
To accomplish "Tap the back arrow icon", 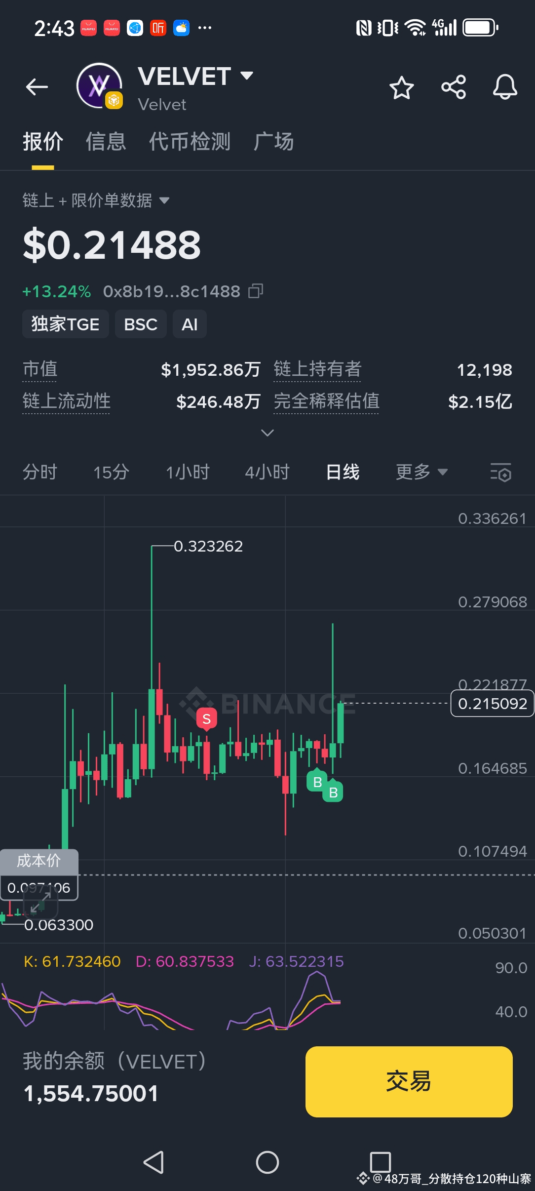I will pyautogui.click(x=37, y=87).
